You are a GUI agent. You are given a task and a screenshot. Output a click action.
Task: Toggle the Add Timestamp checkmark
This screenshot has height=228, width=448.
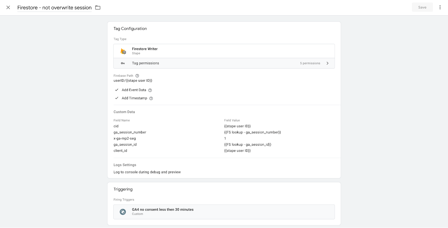click(117, 98)
